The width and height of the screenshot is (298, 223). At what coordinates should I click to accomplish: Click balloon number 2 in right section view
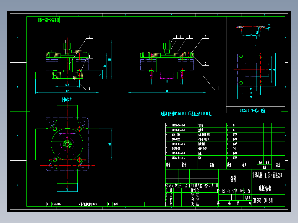click(x=206, y=63)
